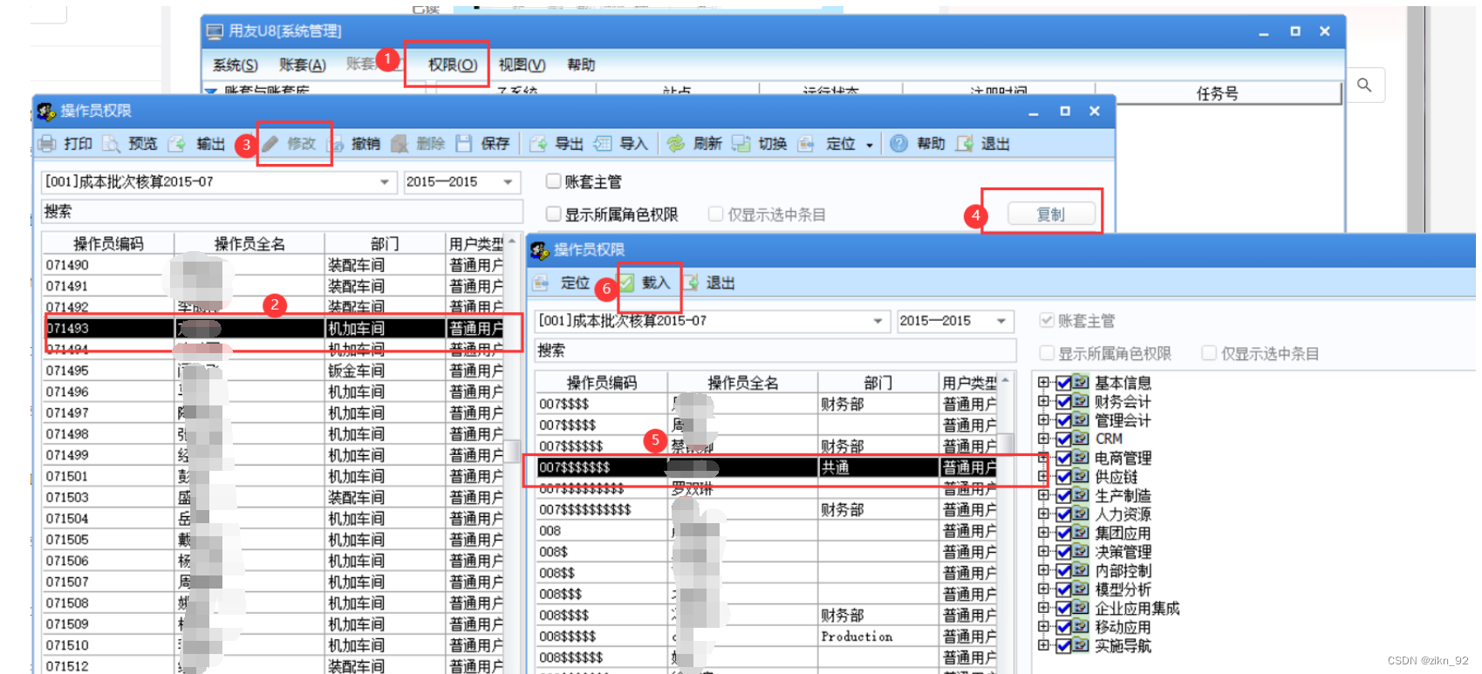The image size is (1482, 674).
Task: Click Locate (定位) in the copy dialog
Action: click(x=563, y=283)
